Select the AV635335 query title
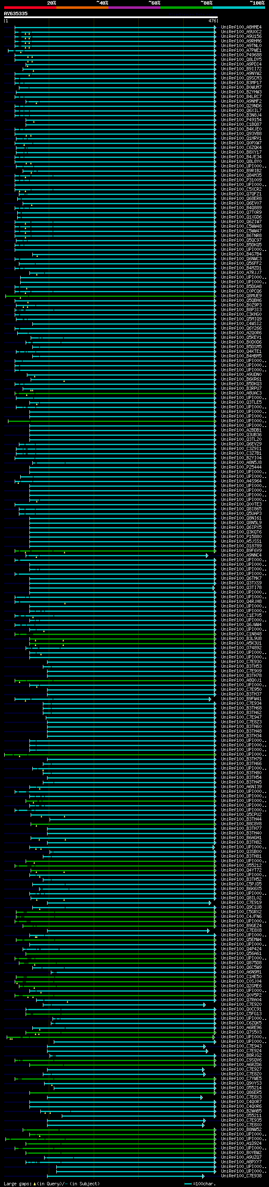Image resolution: width=269 pixels, height=1187 pixels. point(16,14)
